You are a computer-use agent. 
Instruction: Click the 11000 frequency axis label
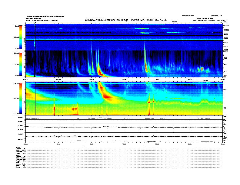click(226, 30)
